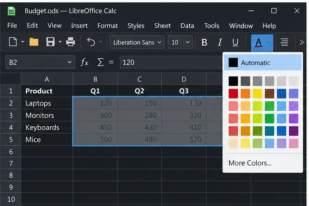The height and width of the screenshot is (206, 309).
Task: Open the Window menu
Action: (241, 26)
